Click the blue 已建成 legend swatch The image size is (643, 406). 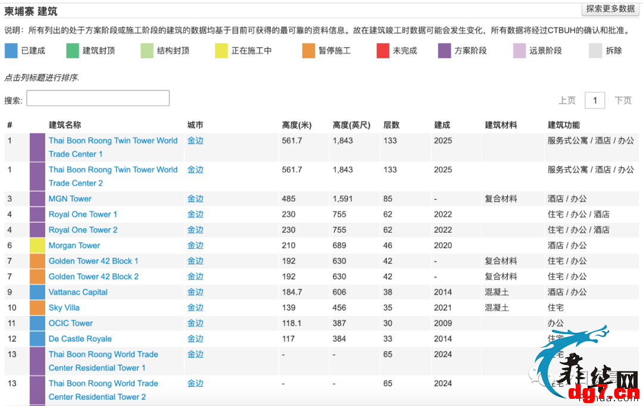(x=11, y=51)
